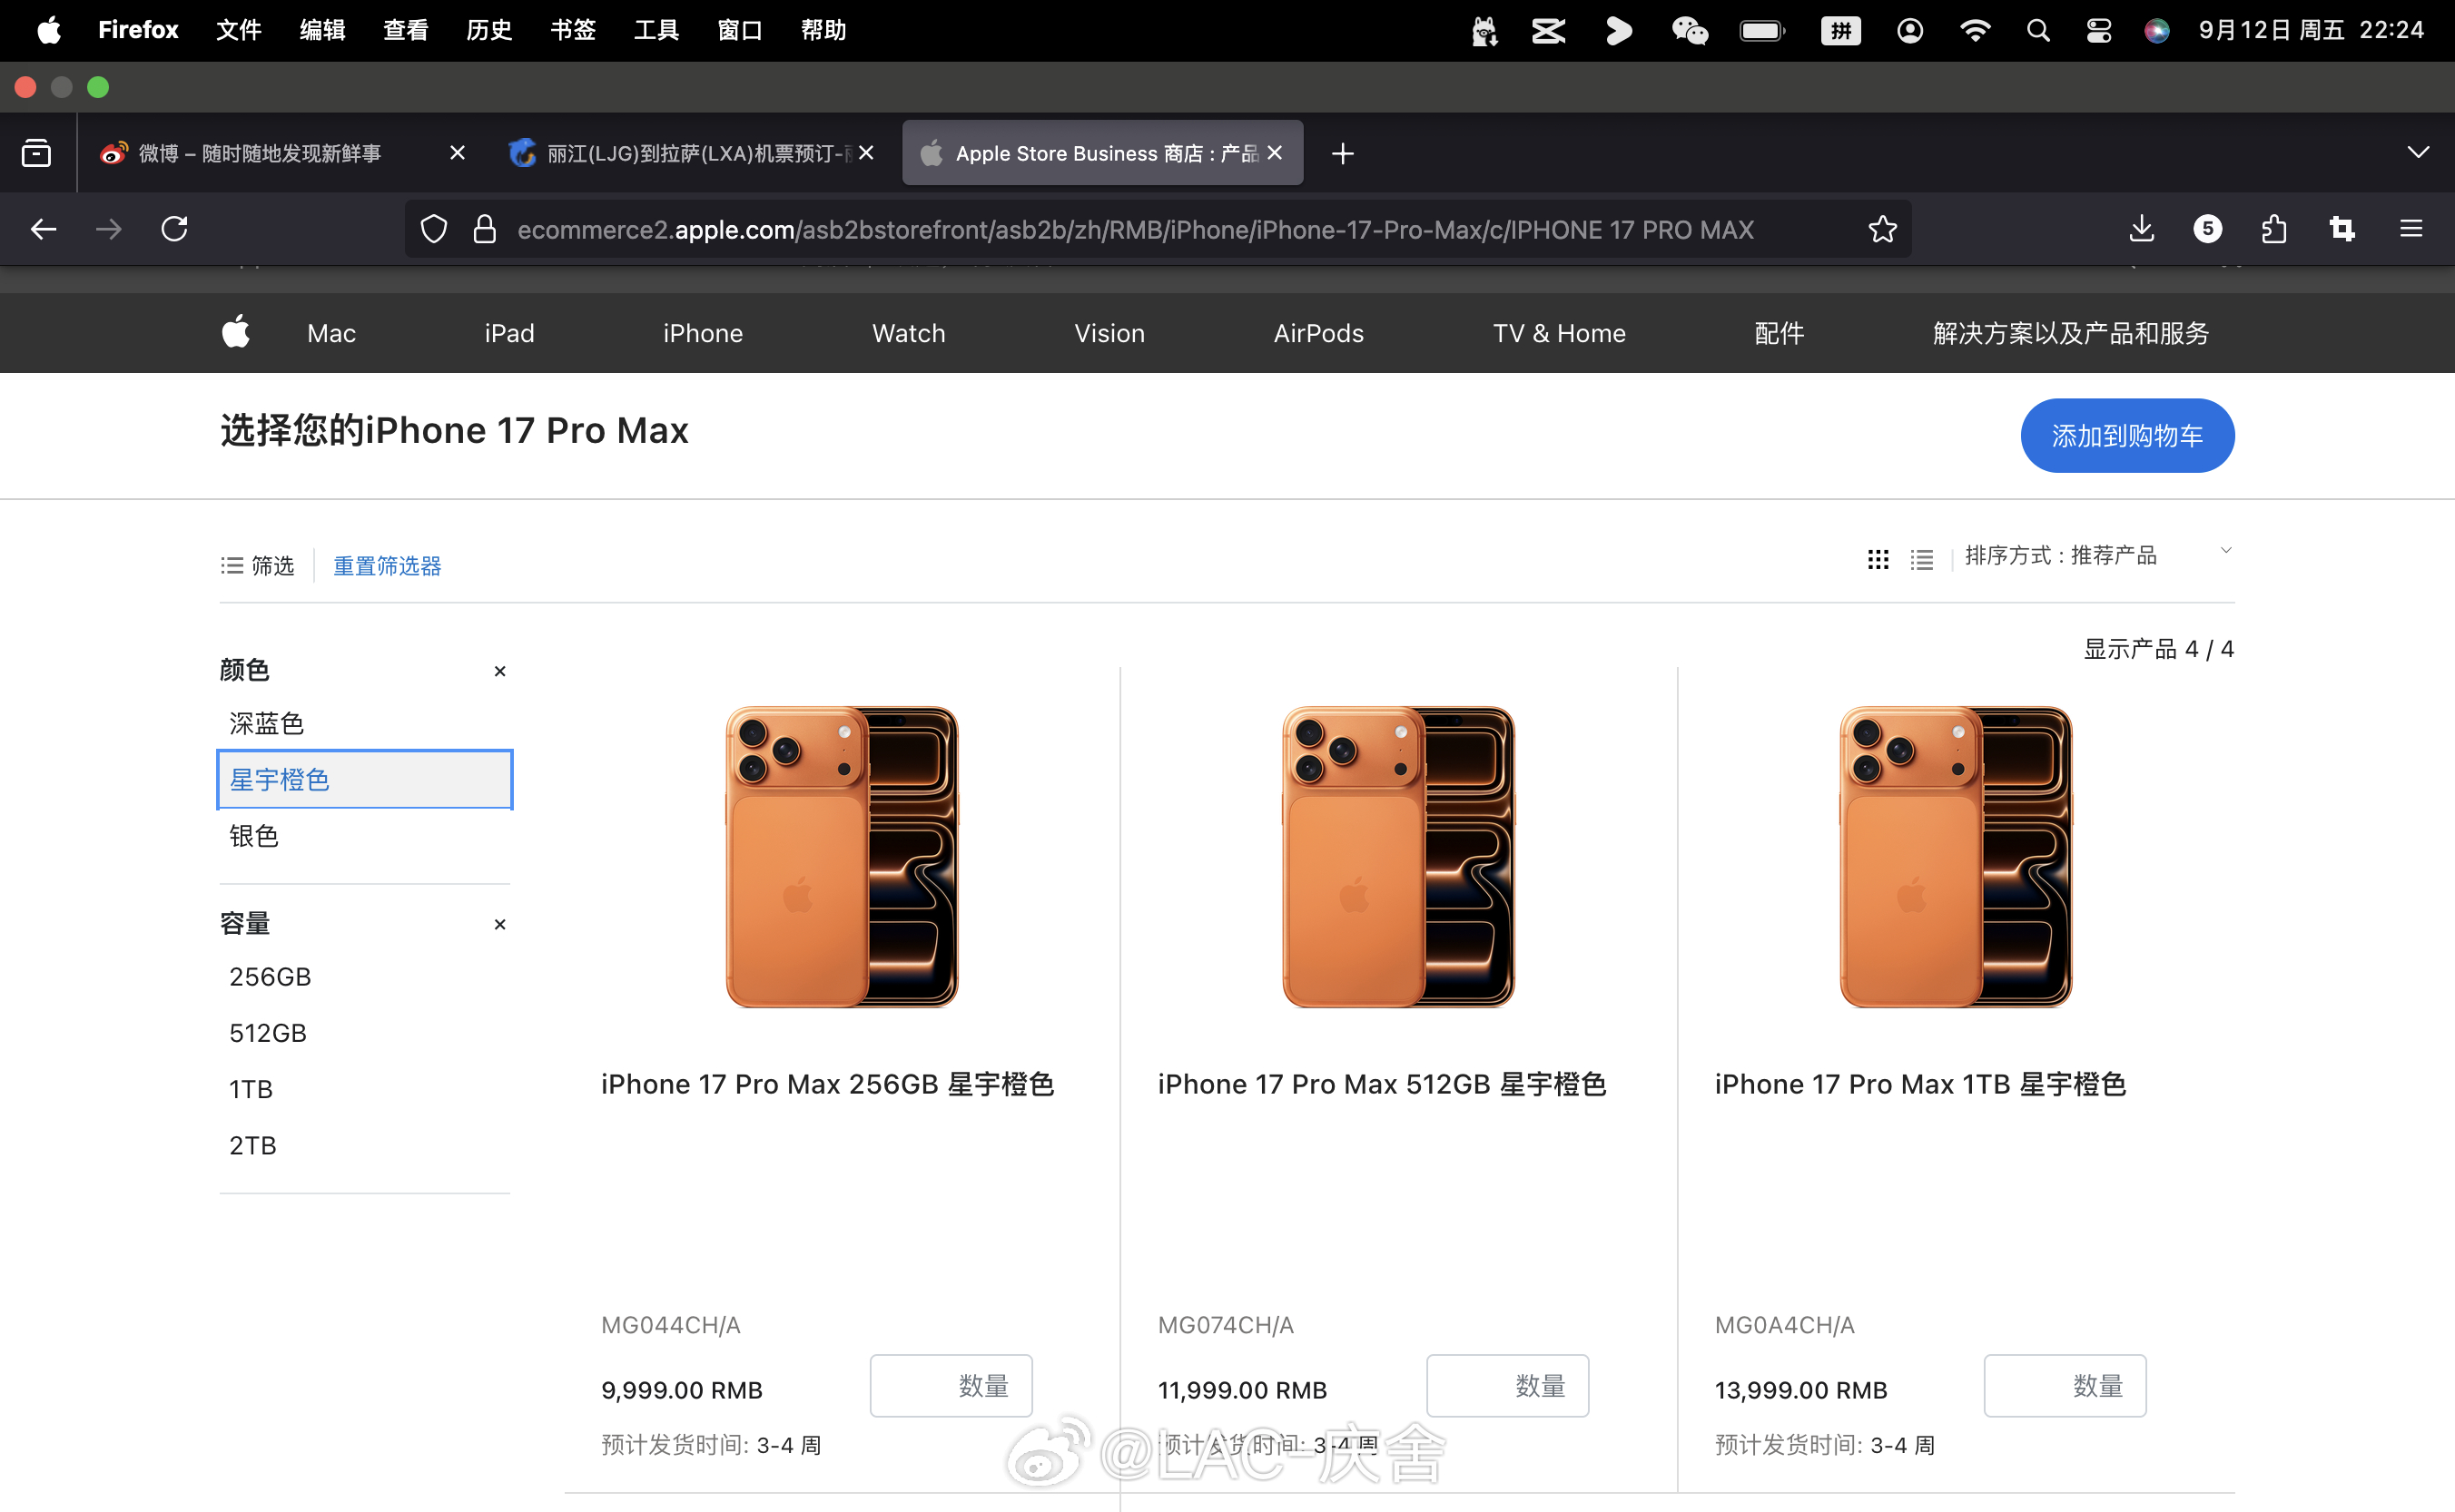This screenshot has width=2455, height=1512.
Task: Click the extension badge showing 5
Action: 2208,229
